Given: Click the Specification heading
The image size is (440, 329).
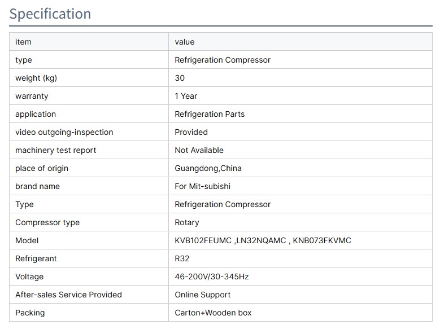Looking at the screenshot, I should coord(50,14).
